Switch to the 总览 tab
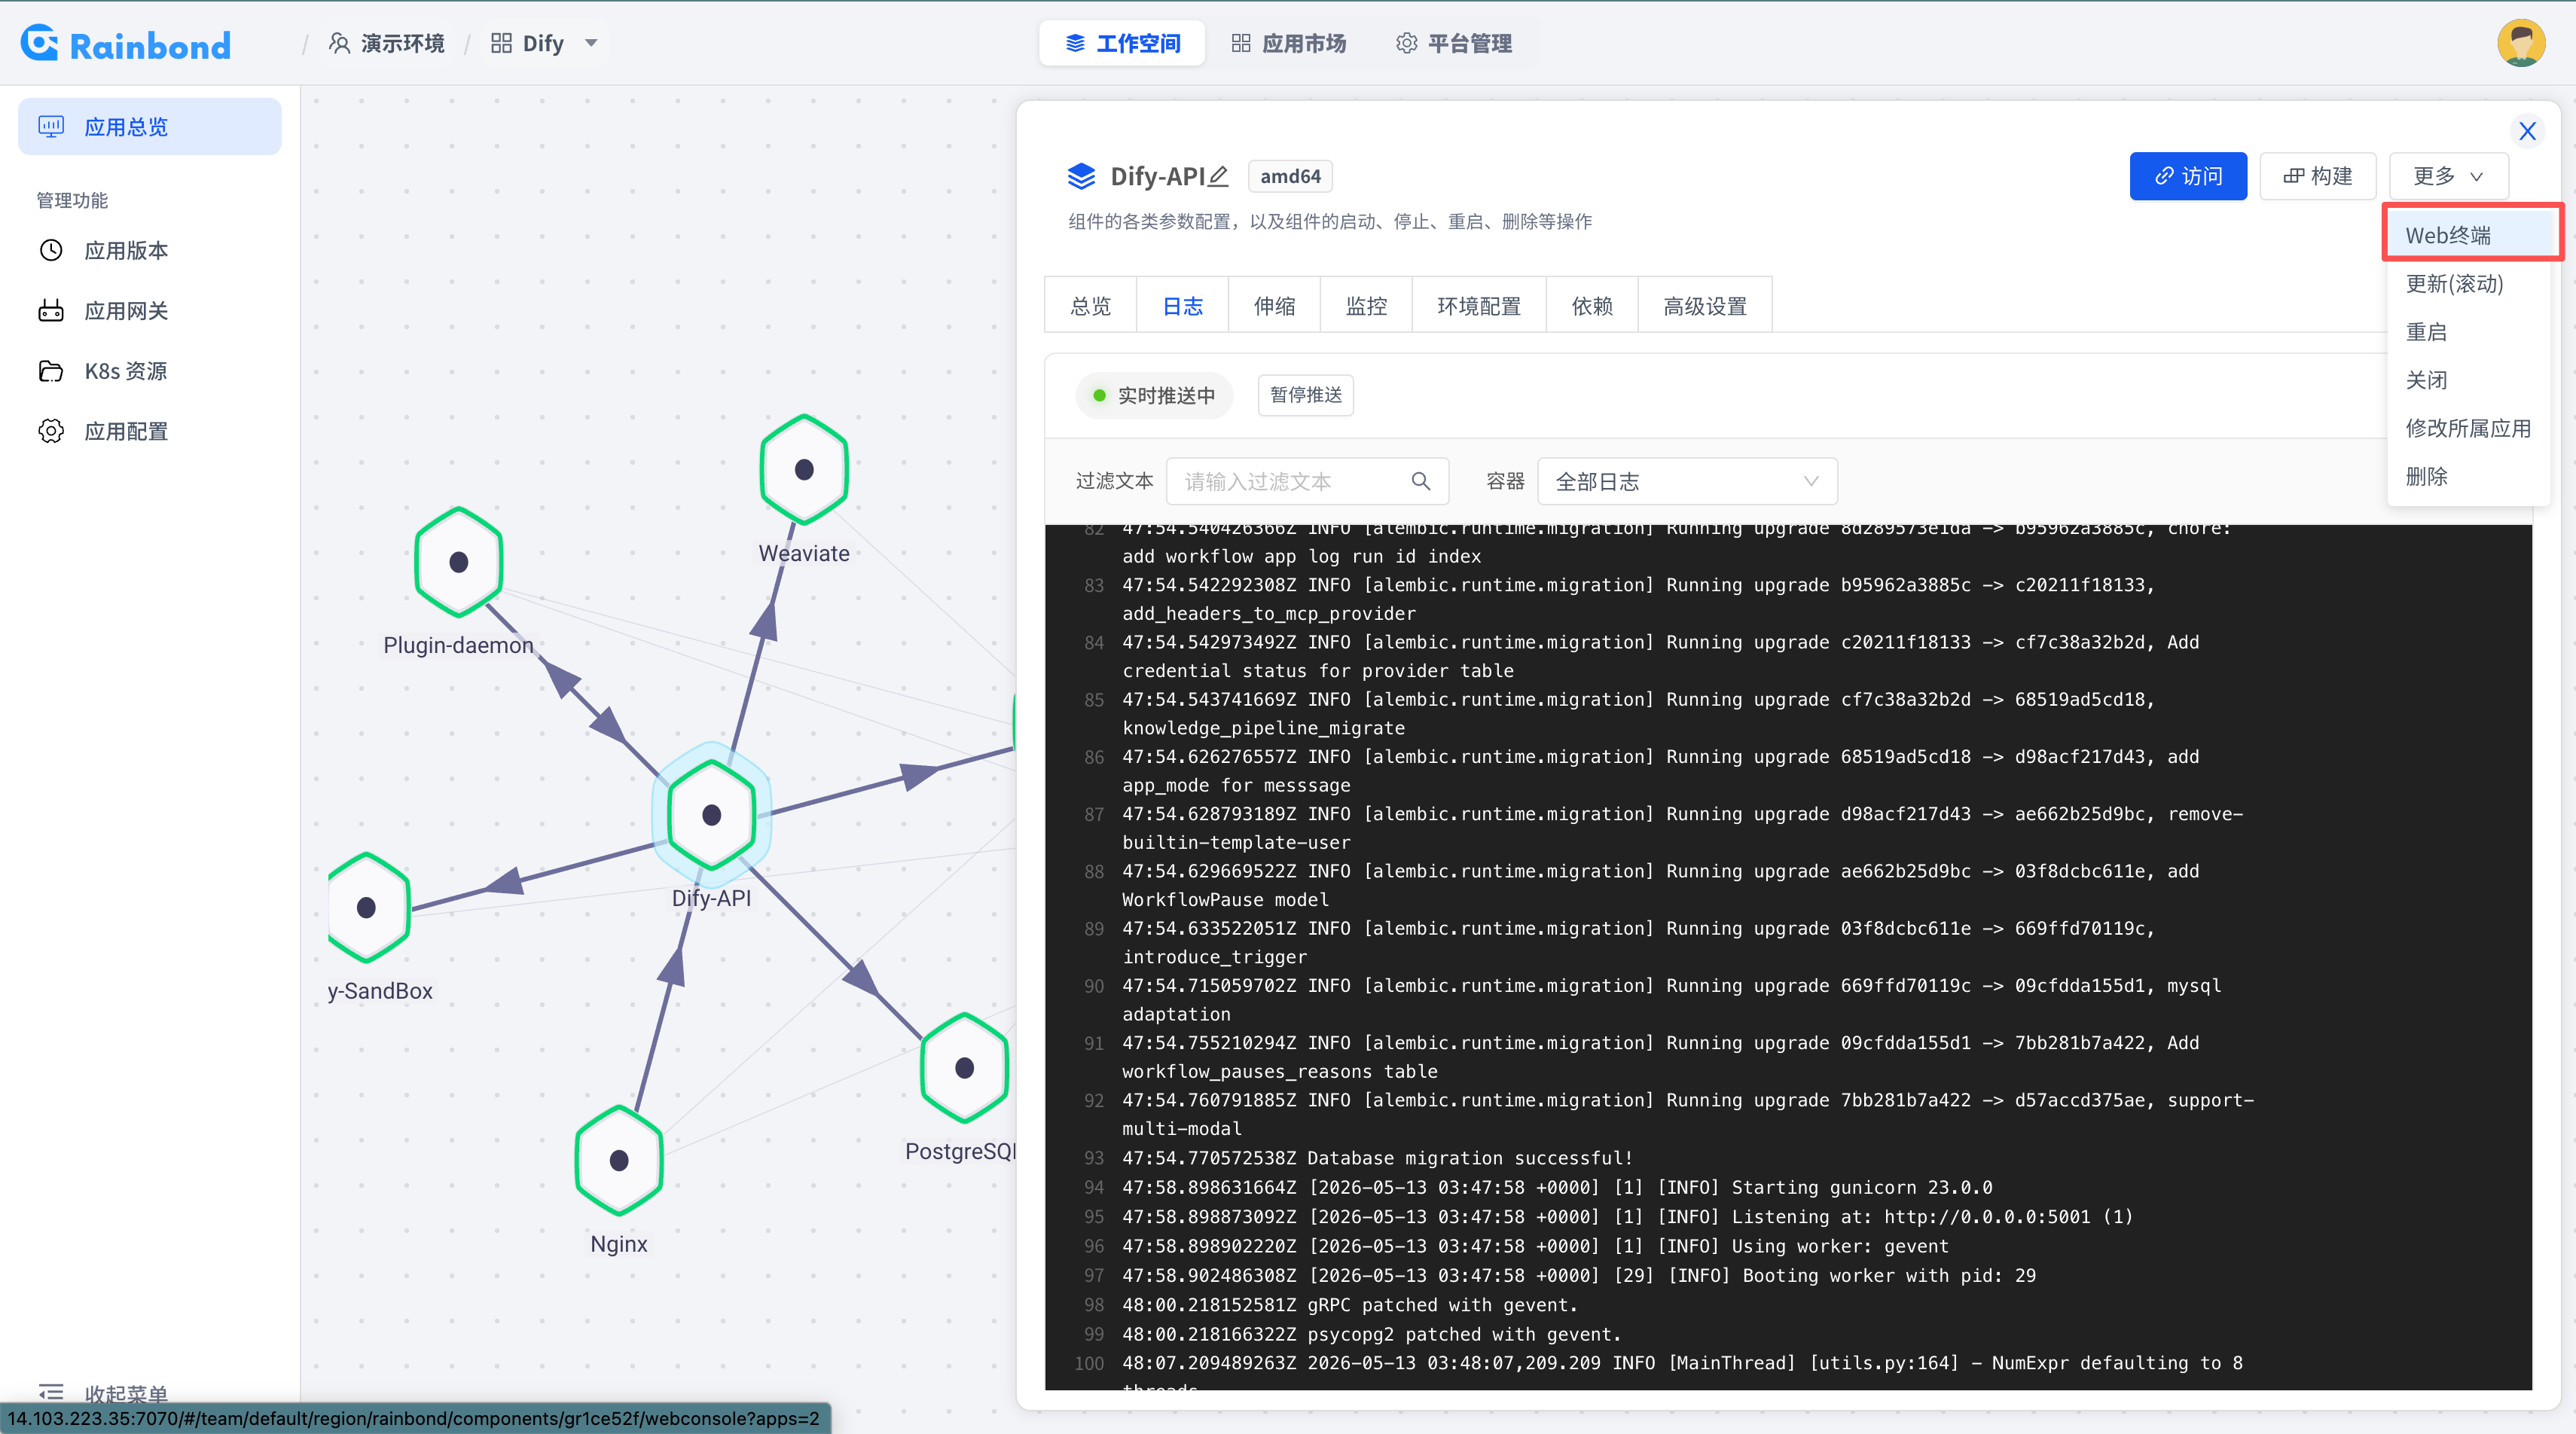 pos(1090,306)
